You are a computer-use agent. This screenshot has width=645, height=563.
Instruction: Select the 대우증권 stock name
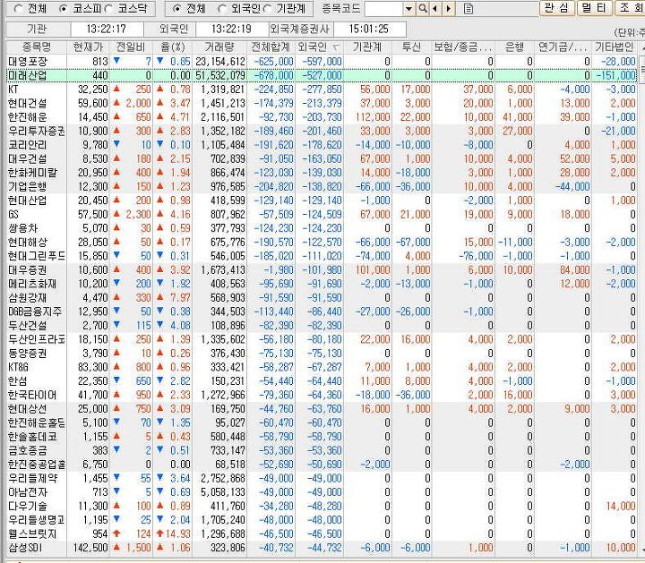27,270
